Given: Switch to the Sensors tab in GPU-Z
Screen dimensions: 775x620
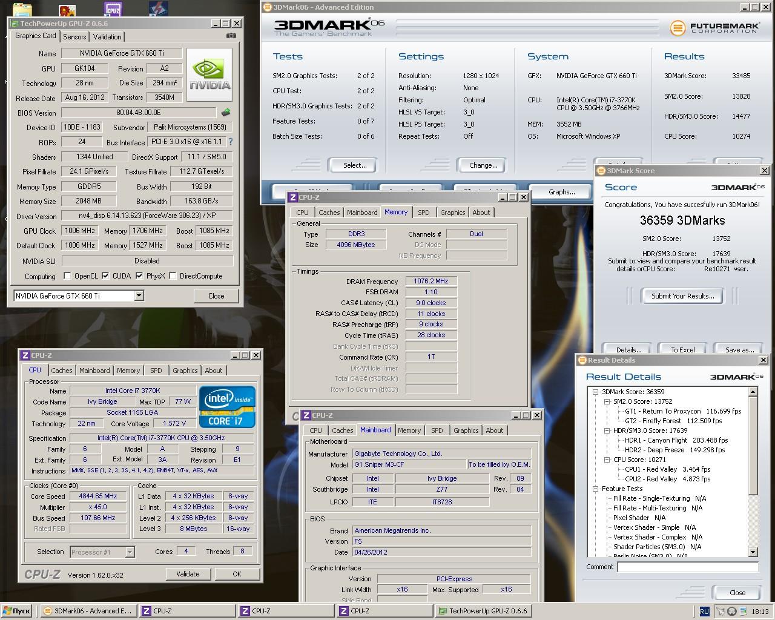Looking at the screenshot, I should coord(74,37).
